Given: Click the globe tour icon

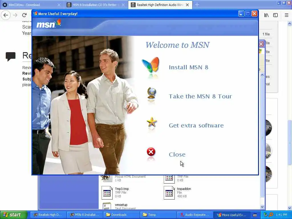Looking at the screenshot, I should pyautogui.click(x=151, y=93).
